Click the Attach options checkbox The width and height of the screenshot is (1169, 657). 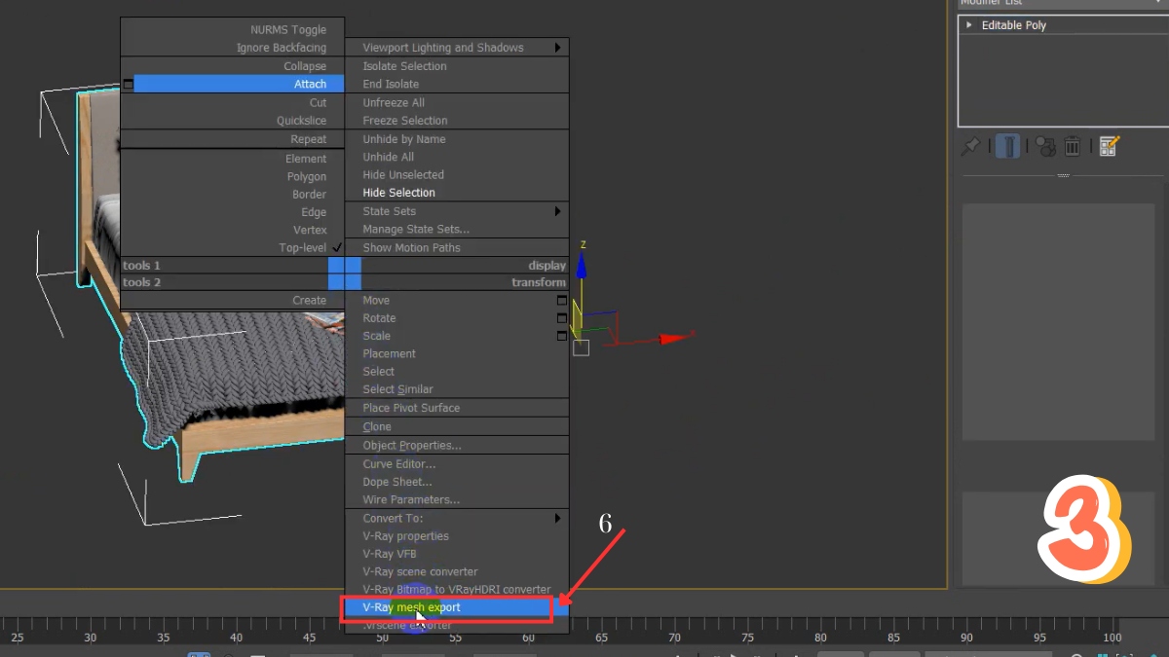(128, 84)
